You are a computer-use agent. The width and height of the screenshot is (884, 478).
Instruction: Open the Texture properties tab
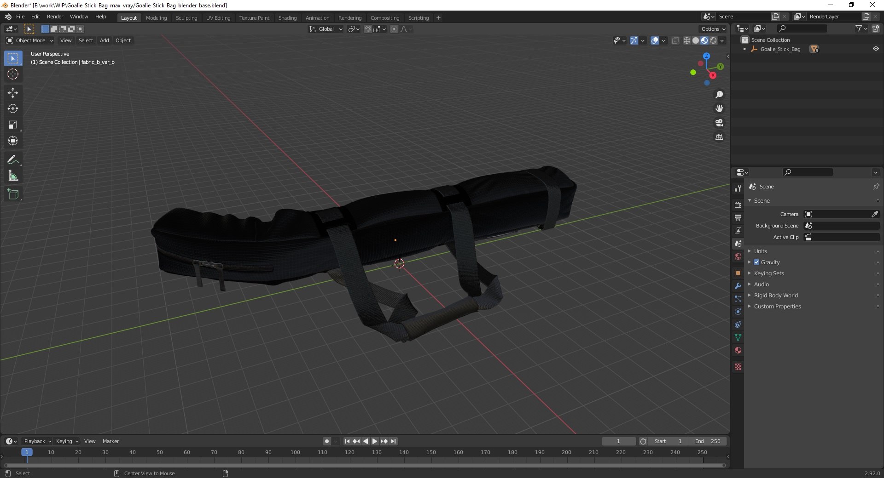point(738,367)
